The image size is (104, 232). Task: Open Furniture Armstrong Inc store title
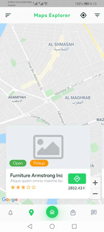click(x=37, y=176)
